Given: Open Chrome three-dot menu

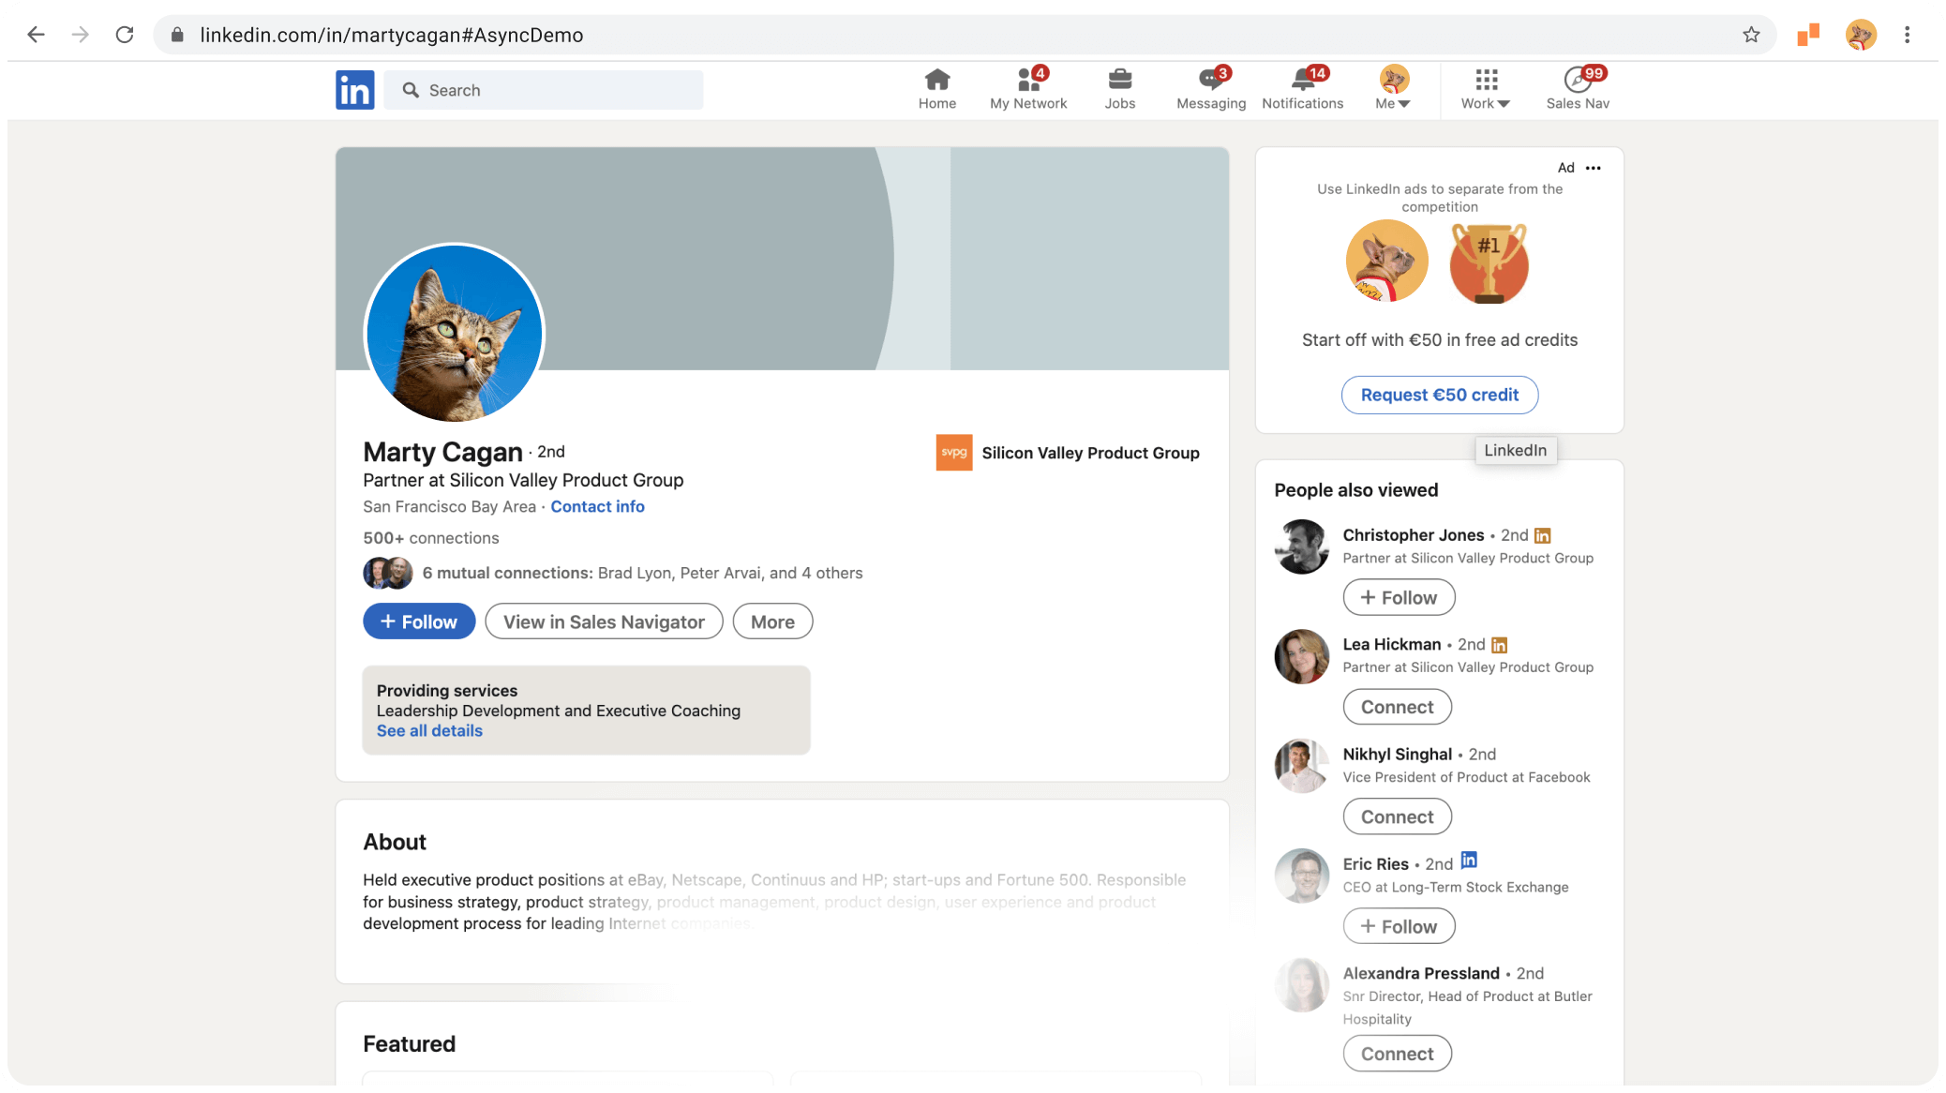Looking at the screenshot, I should [x=1907, y=35].
